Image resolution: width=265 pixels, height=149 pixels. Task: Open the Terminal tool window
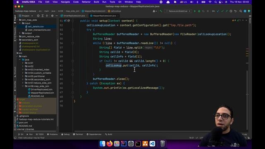[x=78, y=135]
